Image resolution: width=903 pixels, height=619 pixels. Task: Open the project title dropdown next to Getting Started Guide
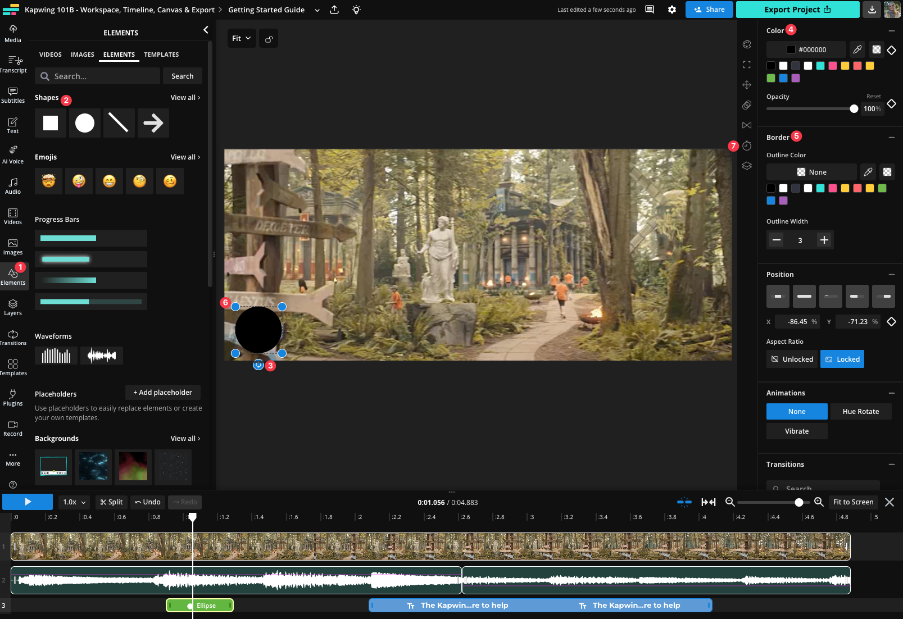[317, 10]
